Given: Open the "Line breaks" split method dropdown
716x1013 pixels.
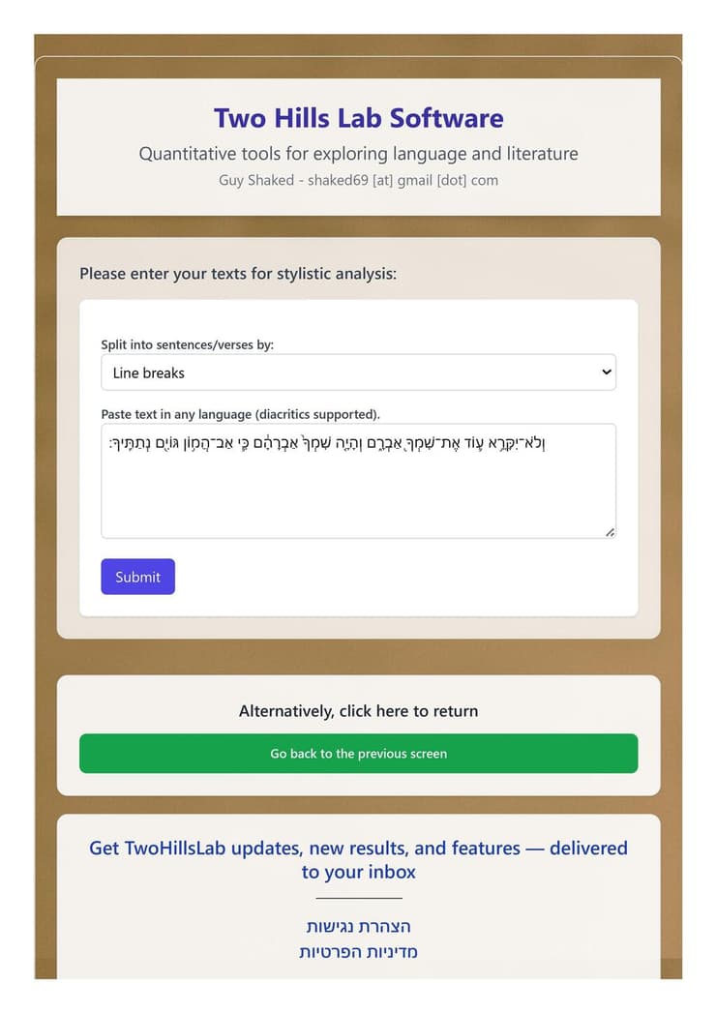Looking at the screenshot, I should coord(358,372).
